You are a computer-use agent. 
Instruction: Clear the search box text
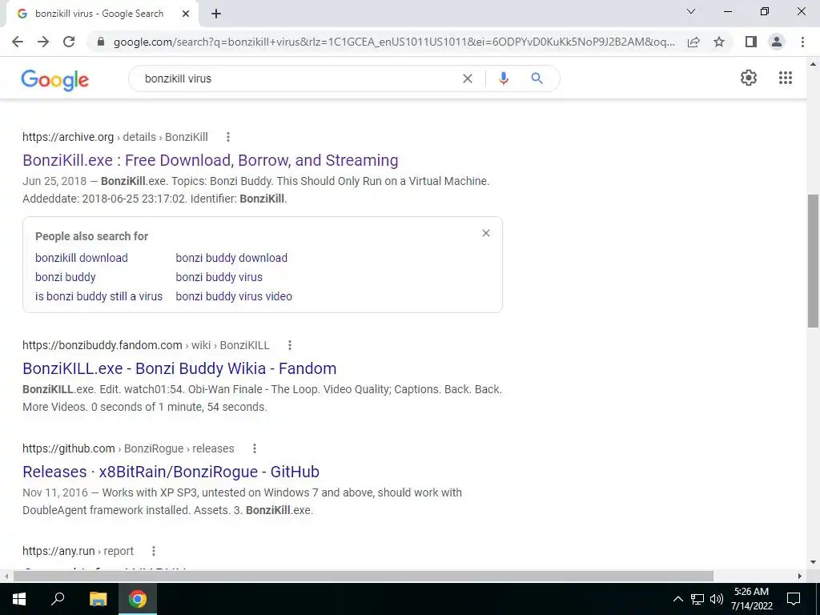tap(468, 78)
